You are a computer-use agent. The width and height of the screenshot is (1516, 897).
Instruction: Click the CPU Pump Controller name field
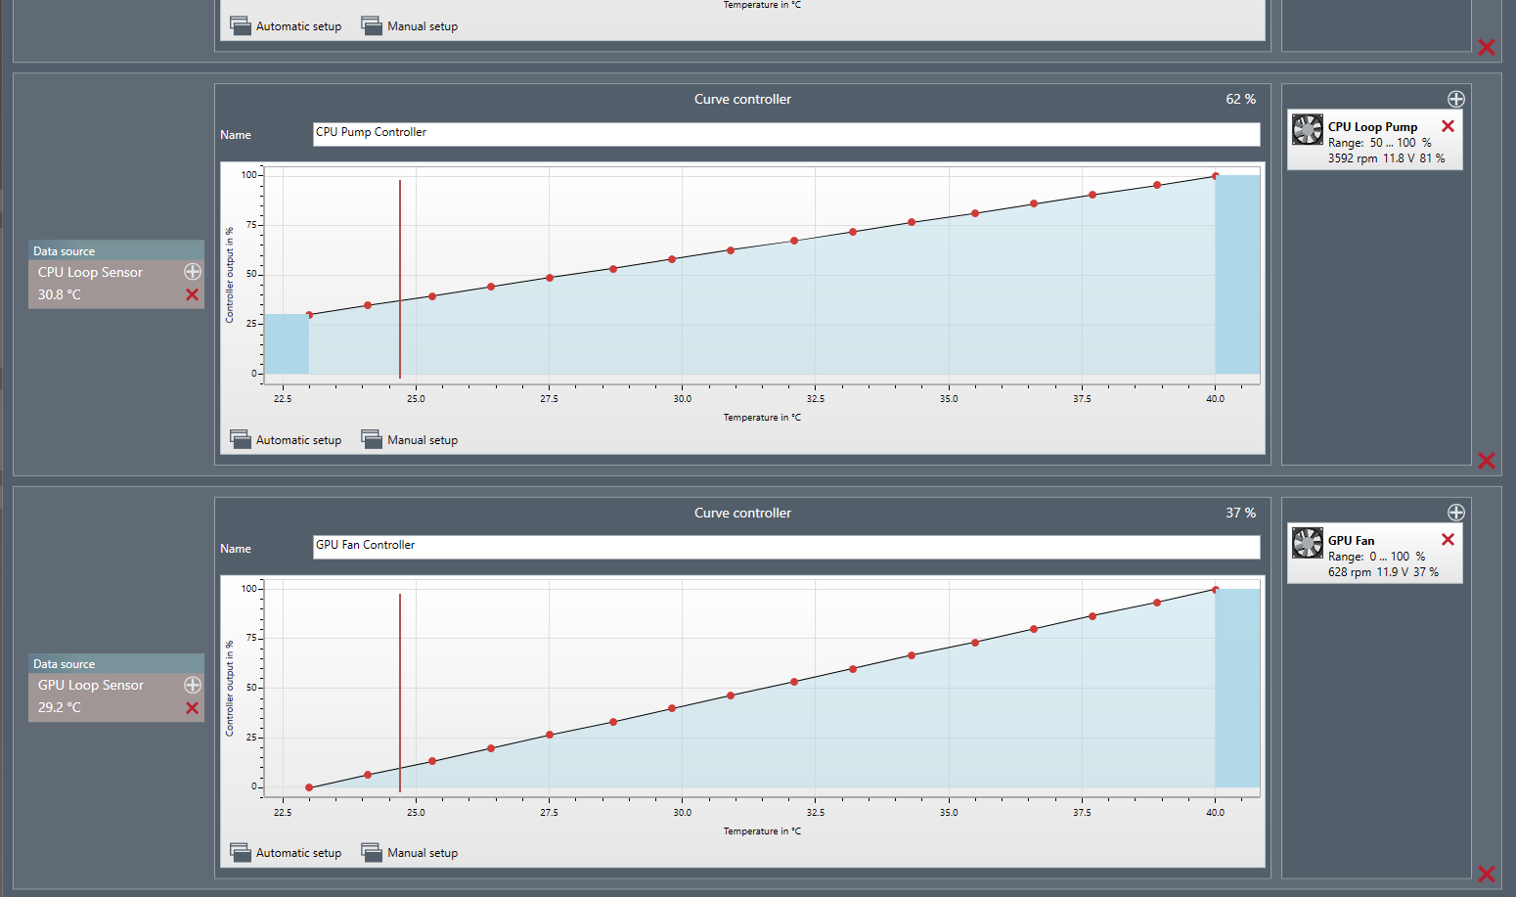tap(785, 133)
